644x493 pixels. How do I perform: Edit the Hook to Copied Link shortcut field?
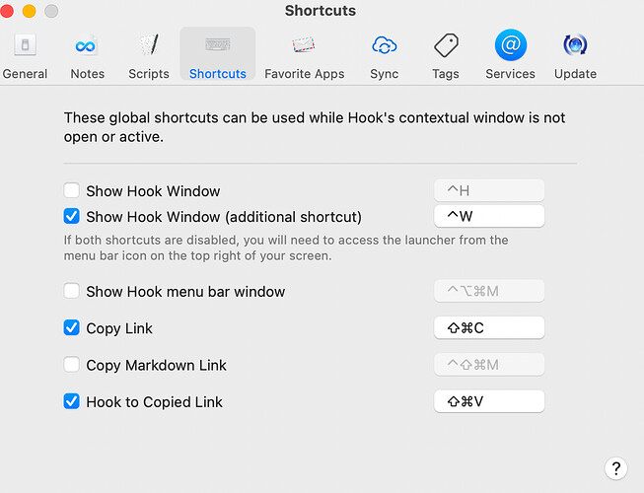489,401
